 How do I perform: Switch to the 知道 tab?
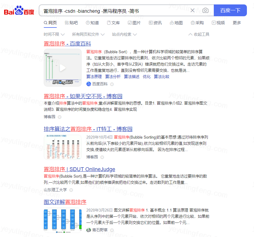[92, 23]
